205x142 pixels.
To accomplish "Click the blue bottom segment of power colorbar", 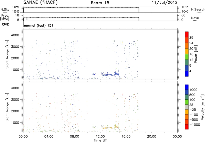I will 187,74.
